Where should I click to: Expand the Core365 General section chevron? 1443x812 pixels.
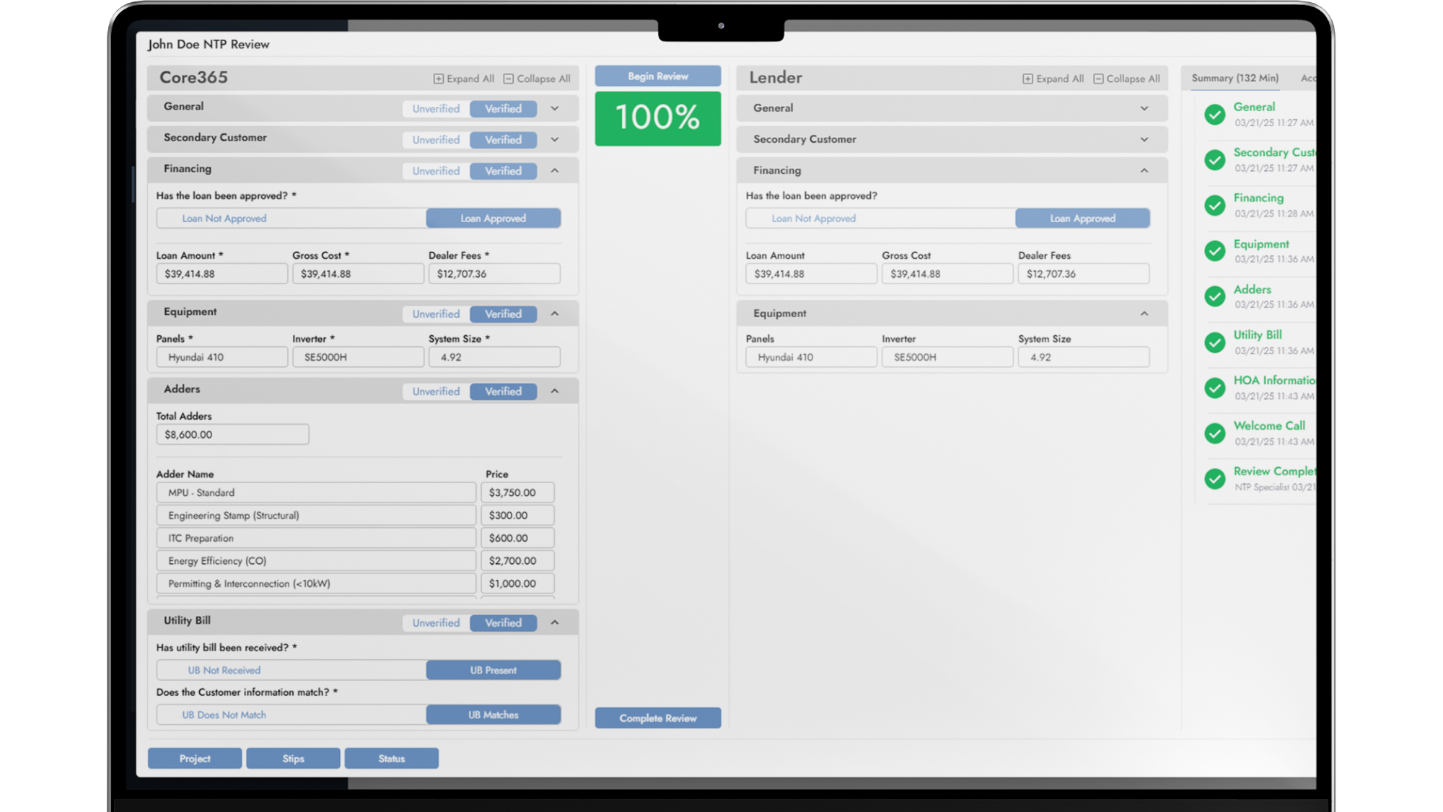coord(555,108)
